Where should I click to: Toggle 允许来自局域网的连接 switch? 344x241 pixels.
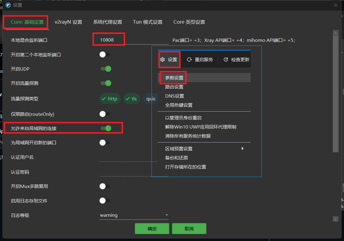click(x=106, y=129)
